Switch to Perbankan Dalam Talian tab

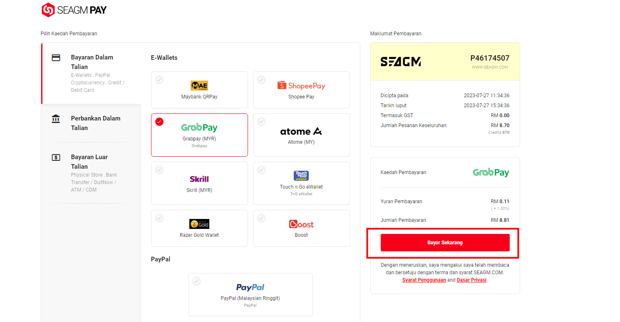pos(92,123)
